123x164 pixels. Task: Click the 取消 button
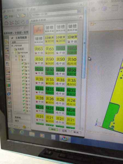click(76, 132)
